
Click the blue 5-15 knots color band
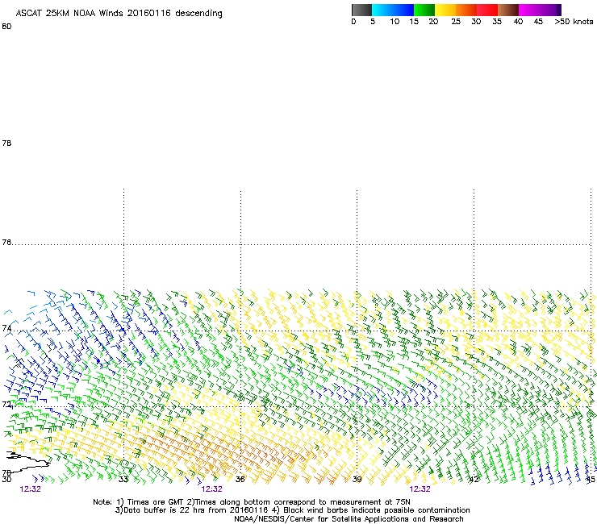tap(393, 10)
